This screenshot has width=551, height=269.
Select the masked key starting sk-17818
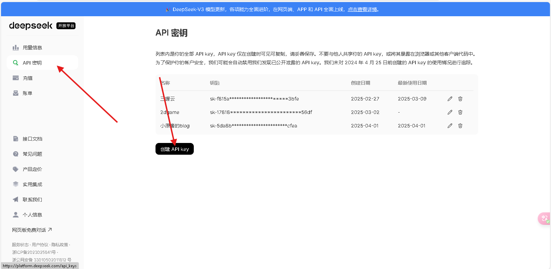(x=261, y=112)
